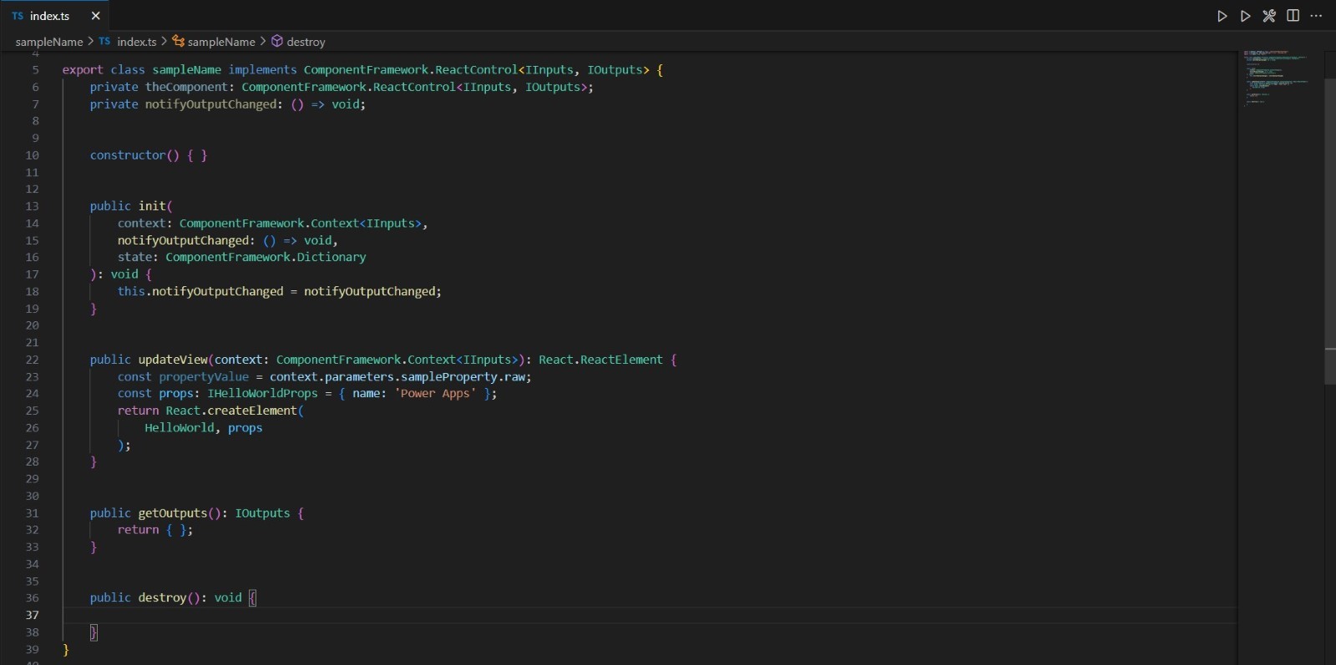Click 'theComponent' on line 6
Screen dimensions: 1336x665
click(x=186, y=87)
